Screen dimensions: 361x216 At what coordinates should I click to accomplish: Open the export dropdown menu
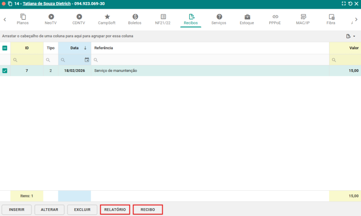click(351, 36)
